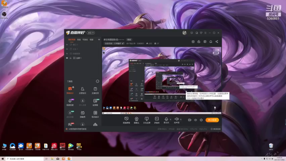Expand the speaker options arrow
Screen dimensions: 286x161
(x=181, y=119)
